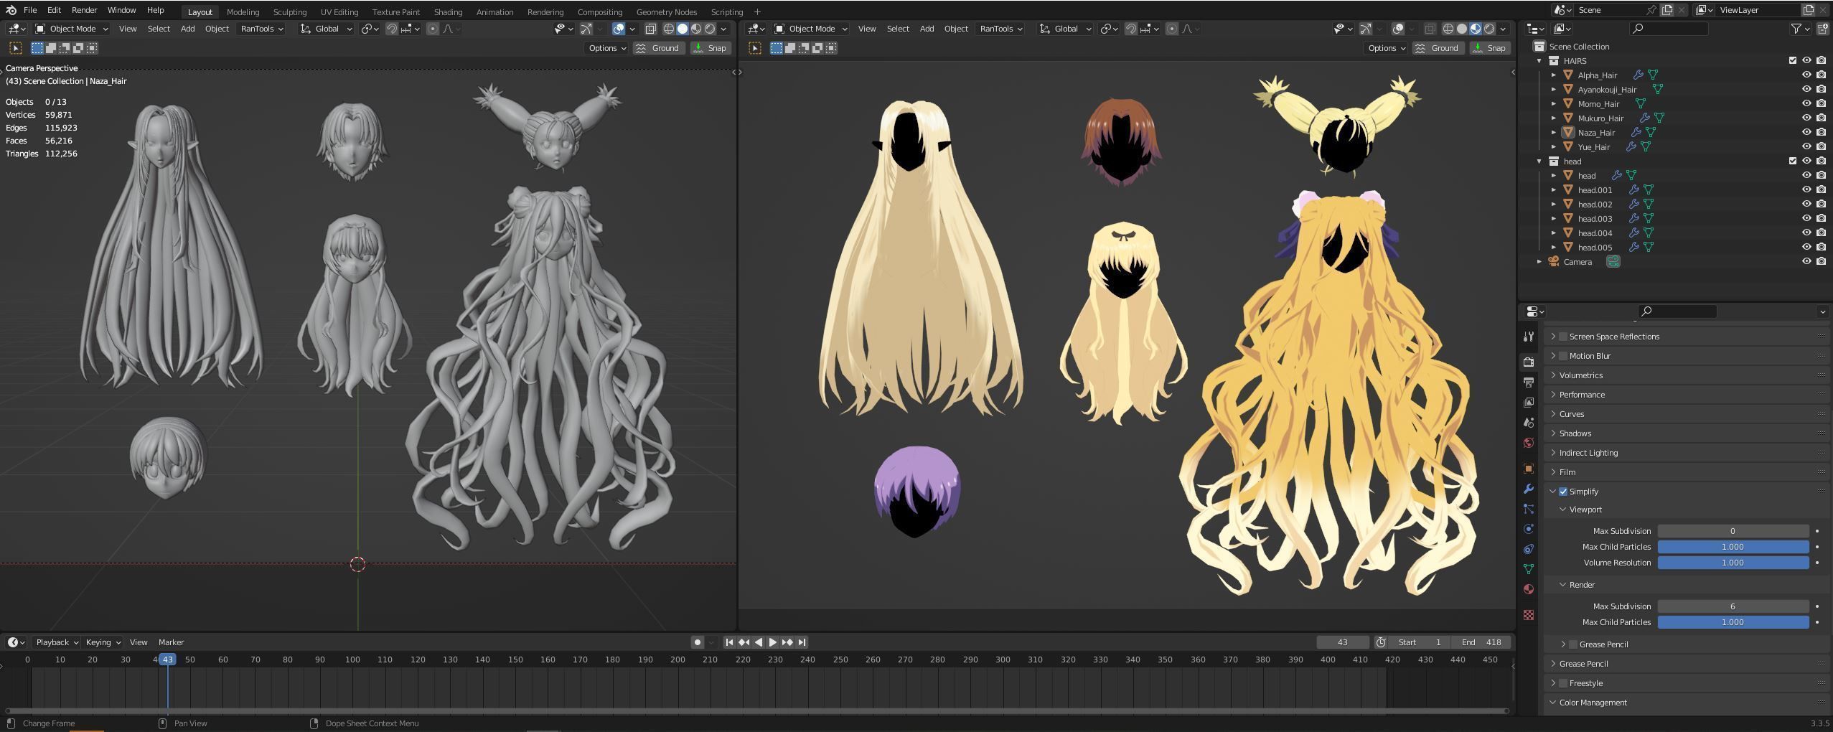Expand the Volumetrics panel
The height and width of the screenshot is (732, 1833).
pos(1580,375)
